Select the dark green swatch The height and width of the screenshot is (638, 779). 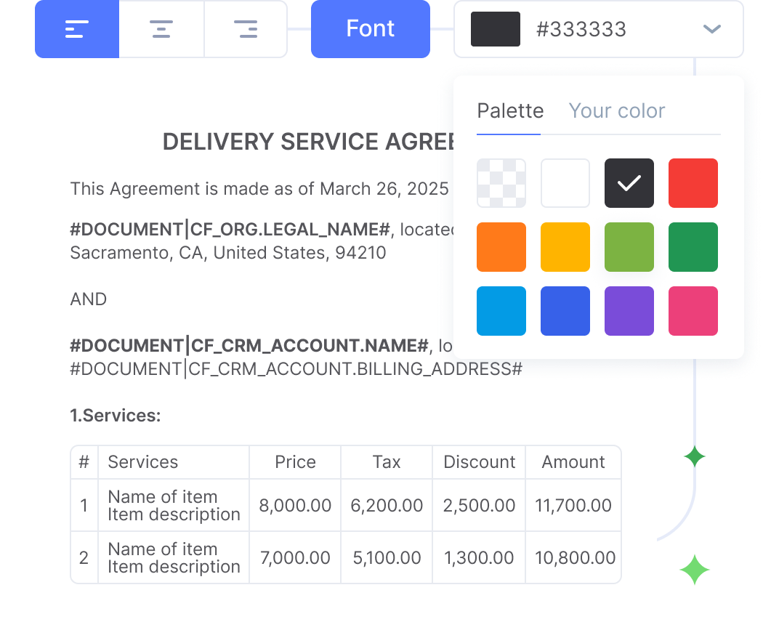click(x=693, y=247)
